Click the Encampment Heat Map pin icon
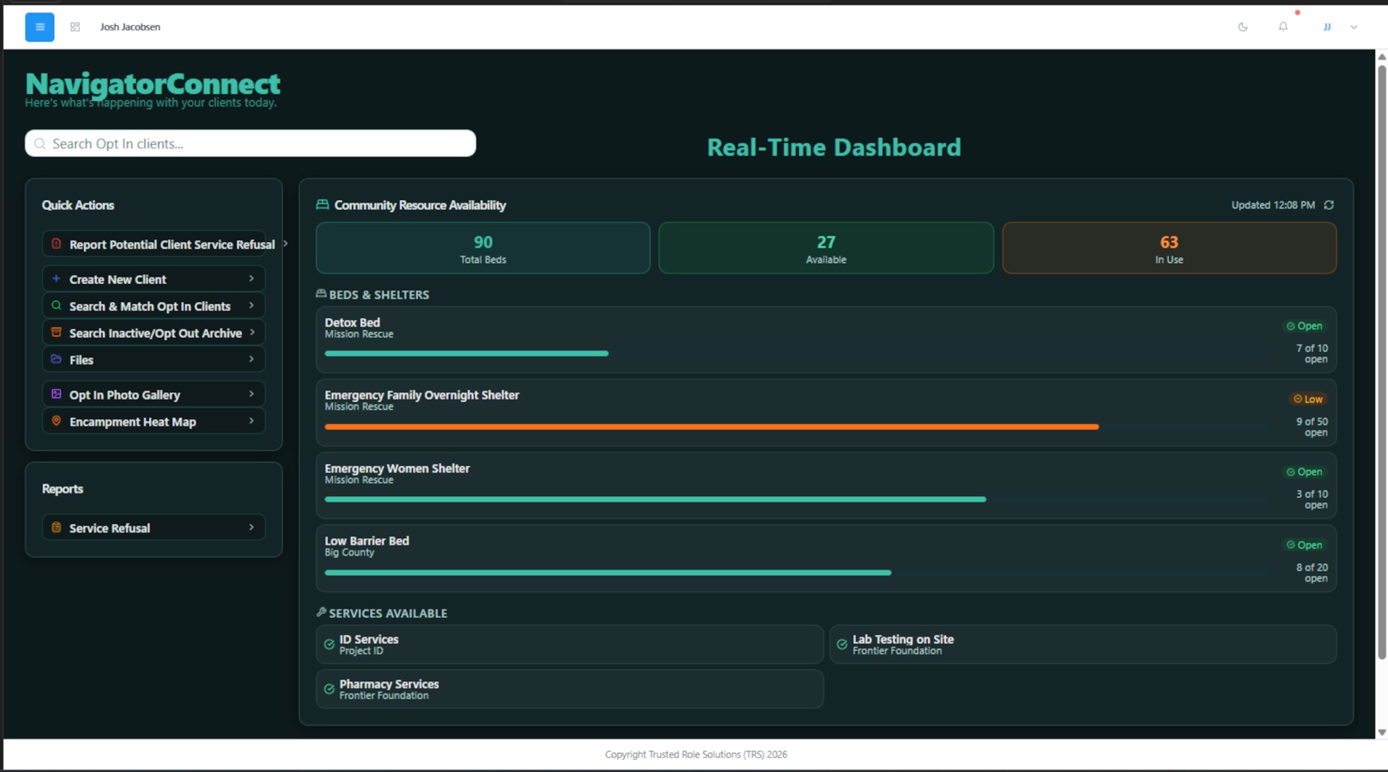The height and width of the screenshot is (772, 1388). tap(56, 421)
